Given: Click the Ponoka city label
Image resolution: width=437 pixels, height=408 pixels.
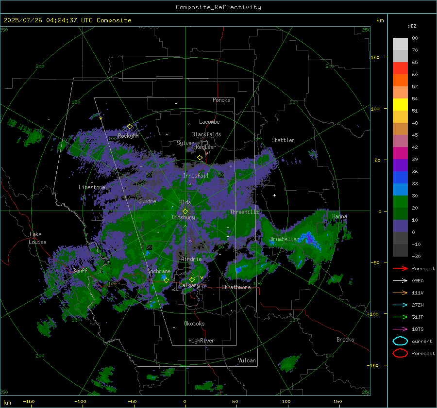Looking at the screenshot, I should (x=221, y=100).
